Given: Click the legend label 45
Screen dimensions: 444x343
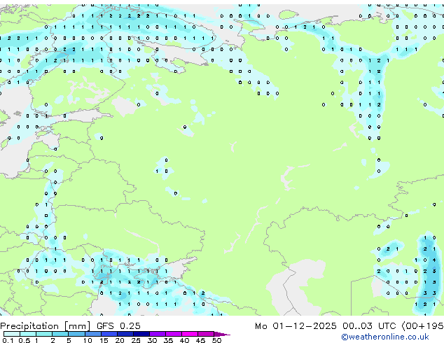Looking at the screenshot, I should click(200, 340).
